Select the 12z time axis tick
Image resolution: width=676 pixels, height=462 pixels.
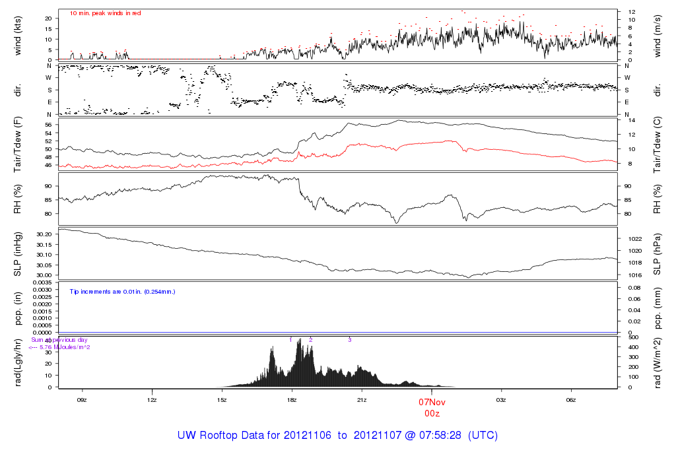(x=152, y=400)
